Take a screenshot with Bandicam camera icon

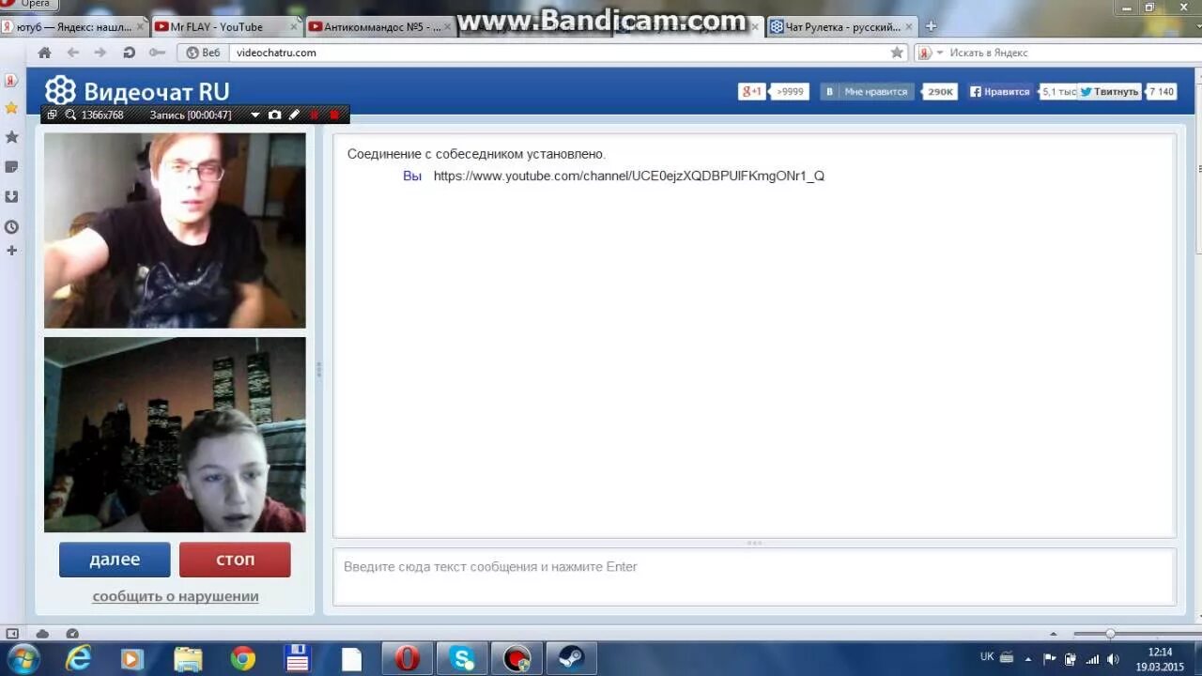(x=274, y=115)
